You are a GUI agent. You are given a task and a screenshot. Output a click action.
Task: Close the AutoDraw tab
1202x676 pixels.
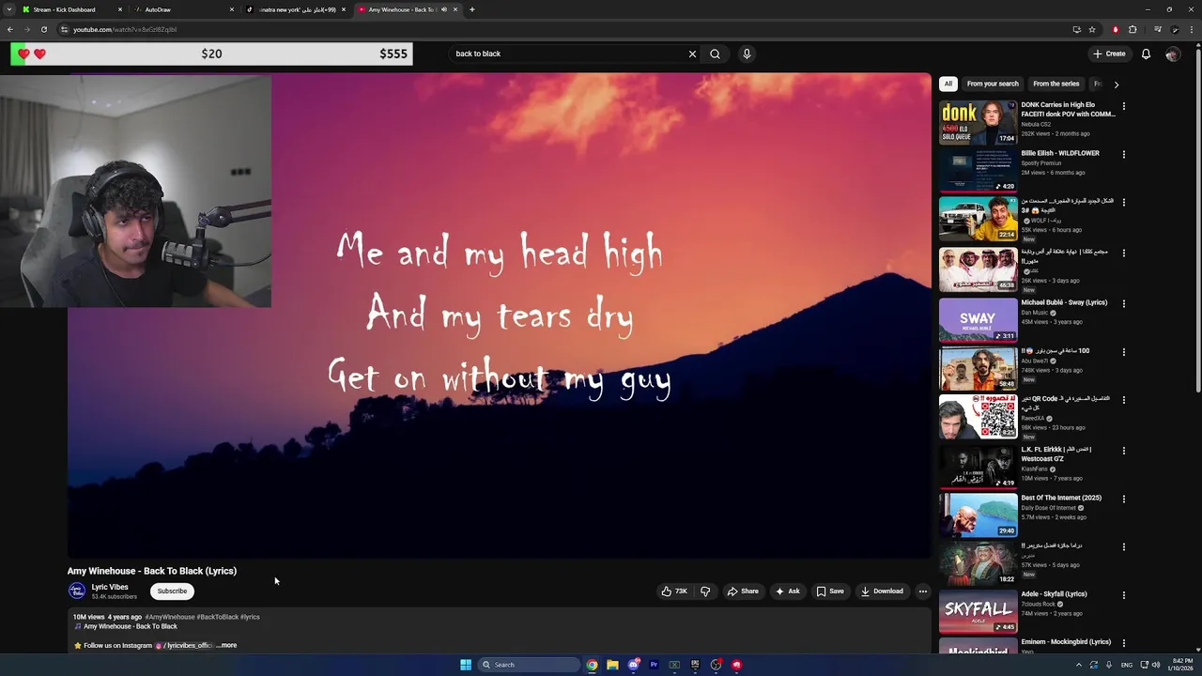[x=231, y=9]
